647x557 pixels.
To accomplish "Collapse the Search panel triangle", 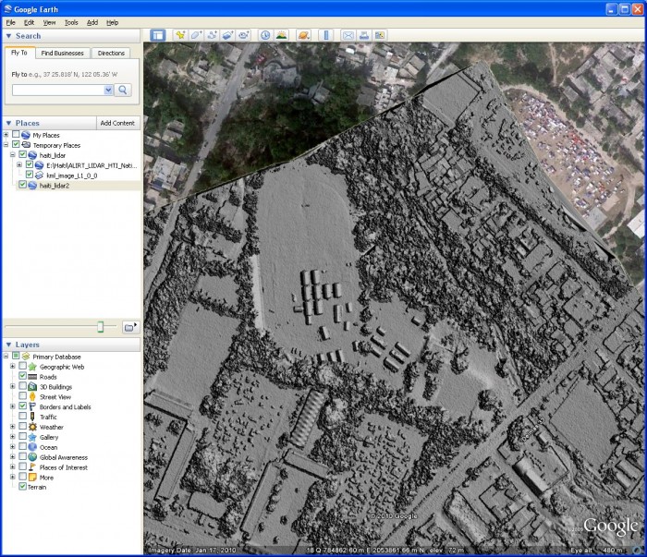I will point(8,36).
